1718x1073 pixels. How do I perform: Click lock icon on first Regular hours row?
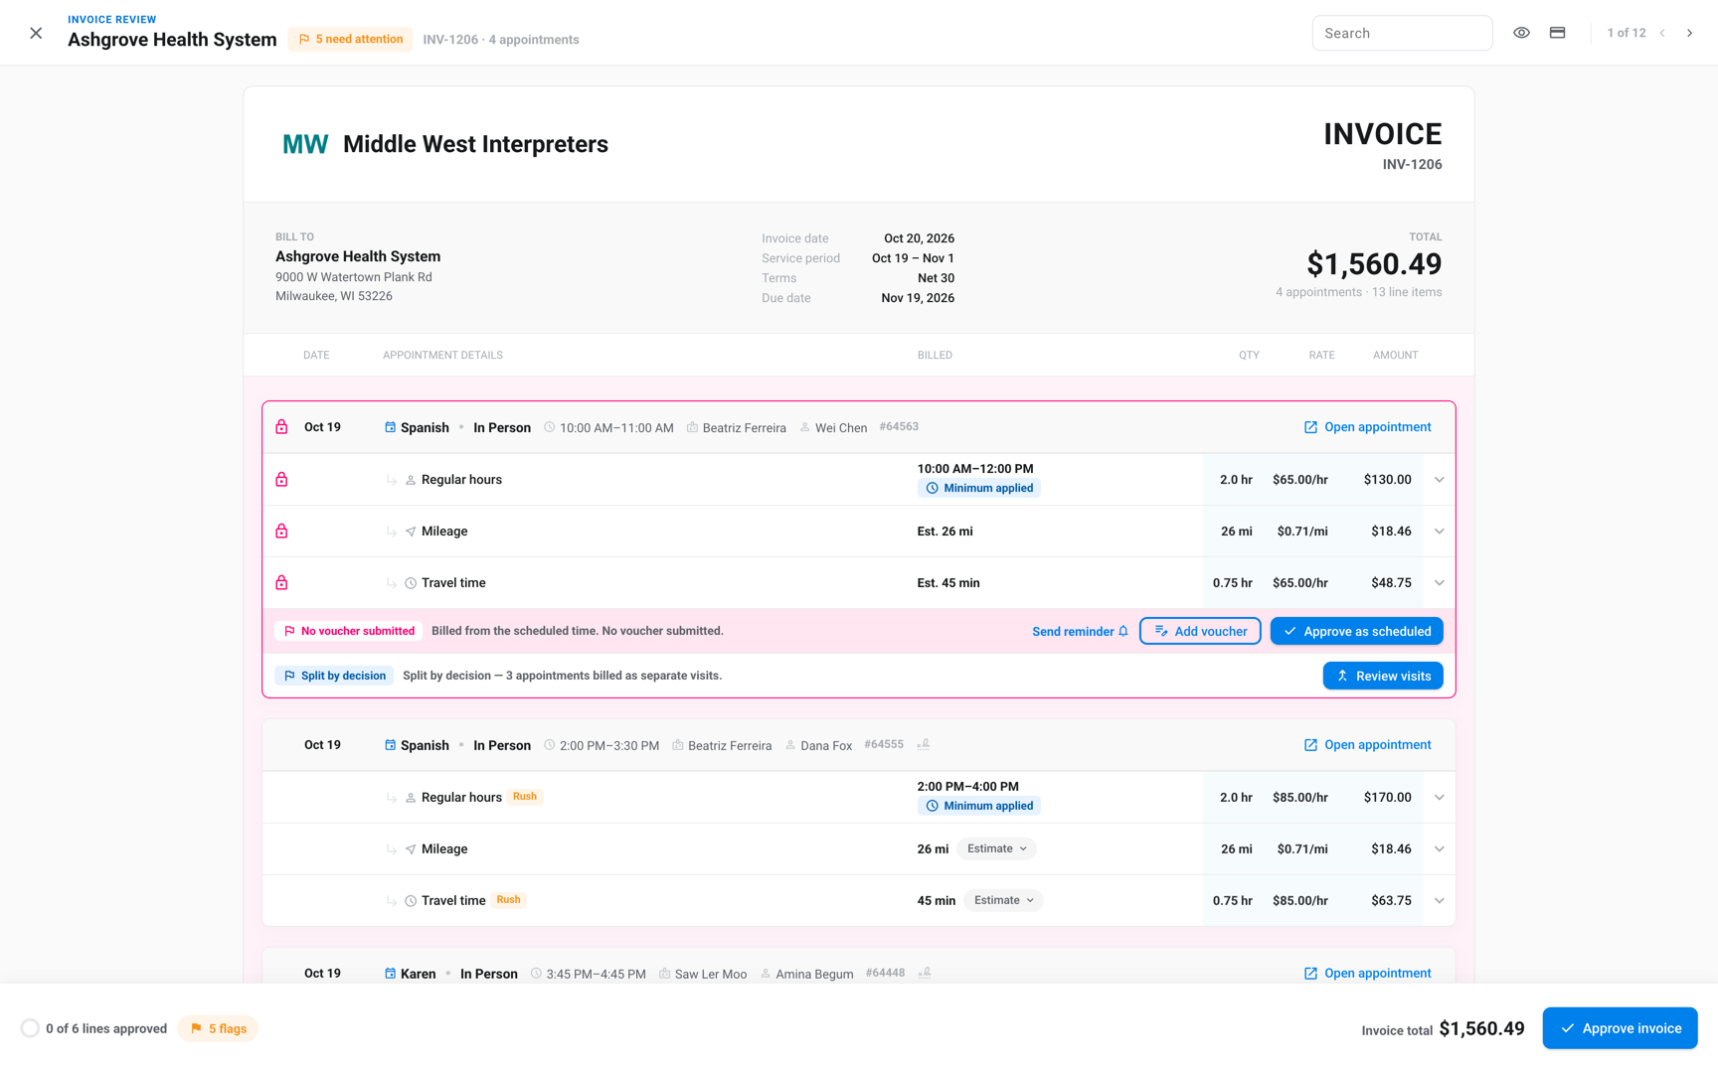point(281,480)
